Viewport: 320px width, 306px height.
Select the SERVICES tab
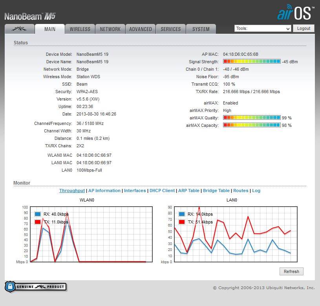click(171, 29)
